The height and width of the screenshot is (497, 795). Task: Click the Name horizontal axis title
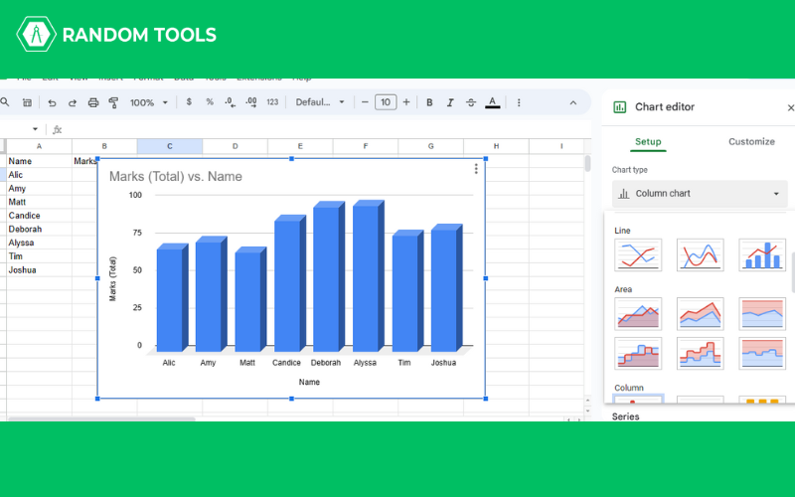[x=309, y=382]
